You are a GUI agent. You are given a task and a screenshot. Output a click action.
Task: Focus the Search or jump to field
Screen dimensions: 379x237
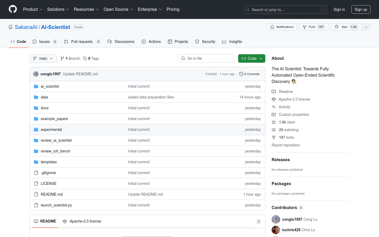click(285, 9)
